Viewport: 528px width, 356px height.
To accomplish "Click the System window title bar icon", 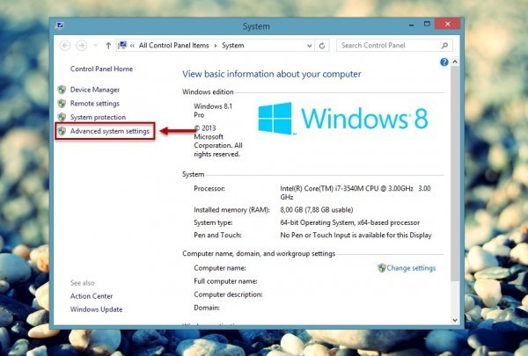I will pyautogui.click(x=60, y=25).
